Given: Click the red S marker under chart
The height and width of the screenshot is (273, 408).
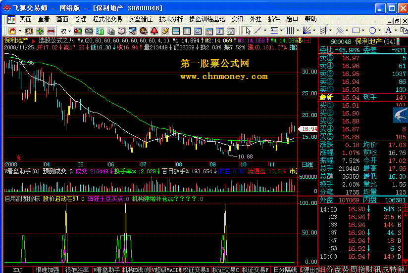Looking at the screenshot, I should tap(18, 157).
